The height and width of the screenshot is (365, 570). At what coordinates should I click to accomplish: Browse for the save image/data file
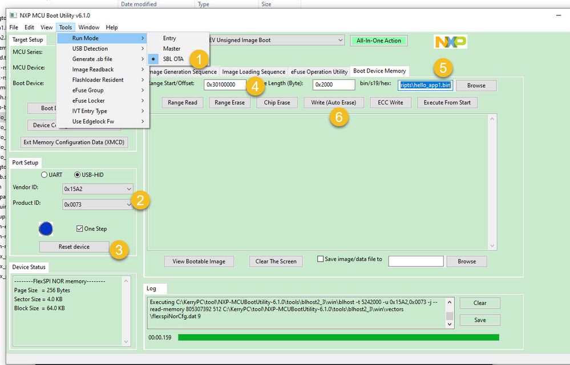click(x=467, y=262)
